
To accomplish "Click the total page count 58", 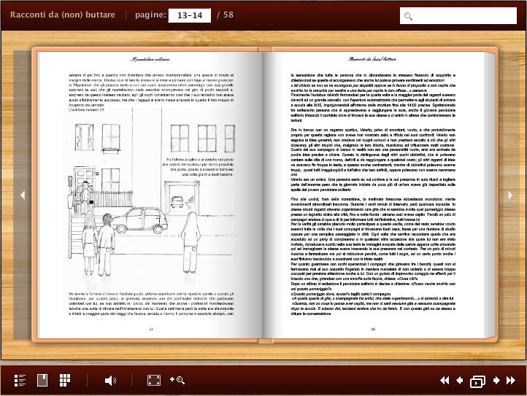I will pos(228,15).
